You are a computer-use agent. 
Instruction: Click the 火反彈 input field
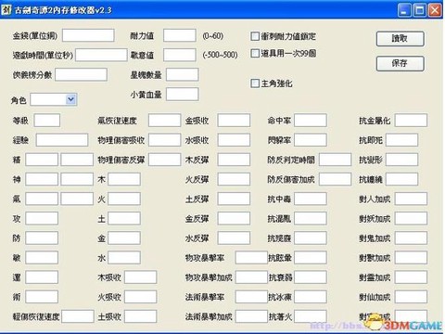click(x=234, y=179)
